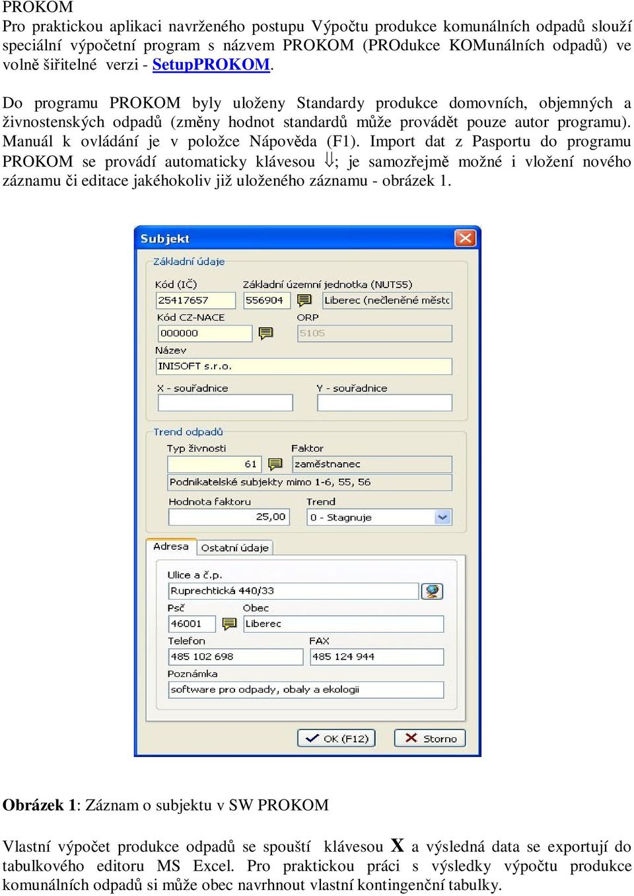Open lookup icon beside CZ-NACE code
Viewport: 634px width, 896px height.
coord(265,333)
